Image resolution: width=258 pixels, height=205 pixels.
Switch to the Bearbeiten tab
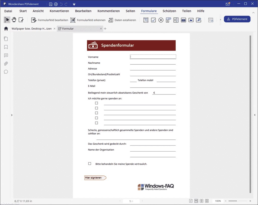pyautogui.click(x=83, y=11)
